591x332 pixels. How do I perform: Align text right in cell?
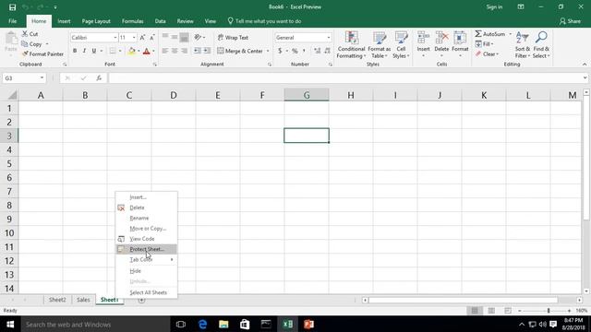184,51
